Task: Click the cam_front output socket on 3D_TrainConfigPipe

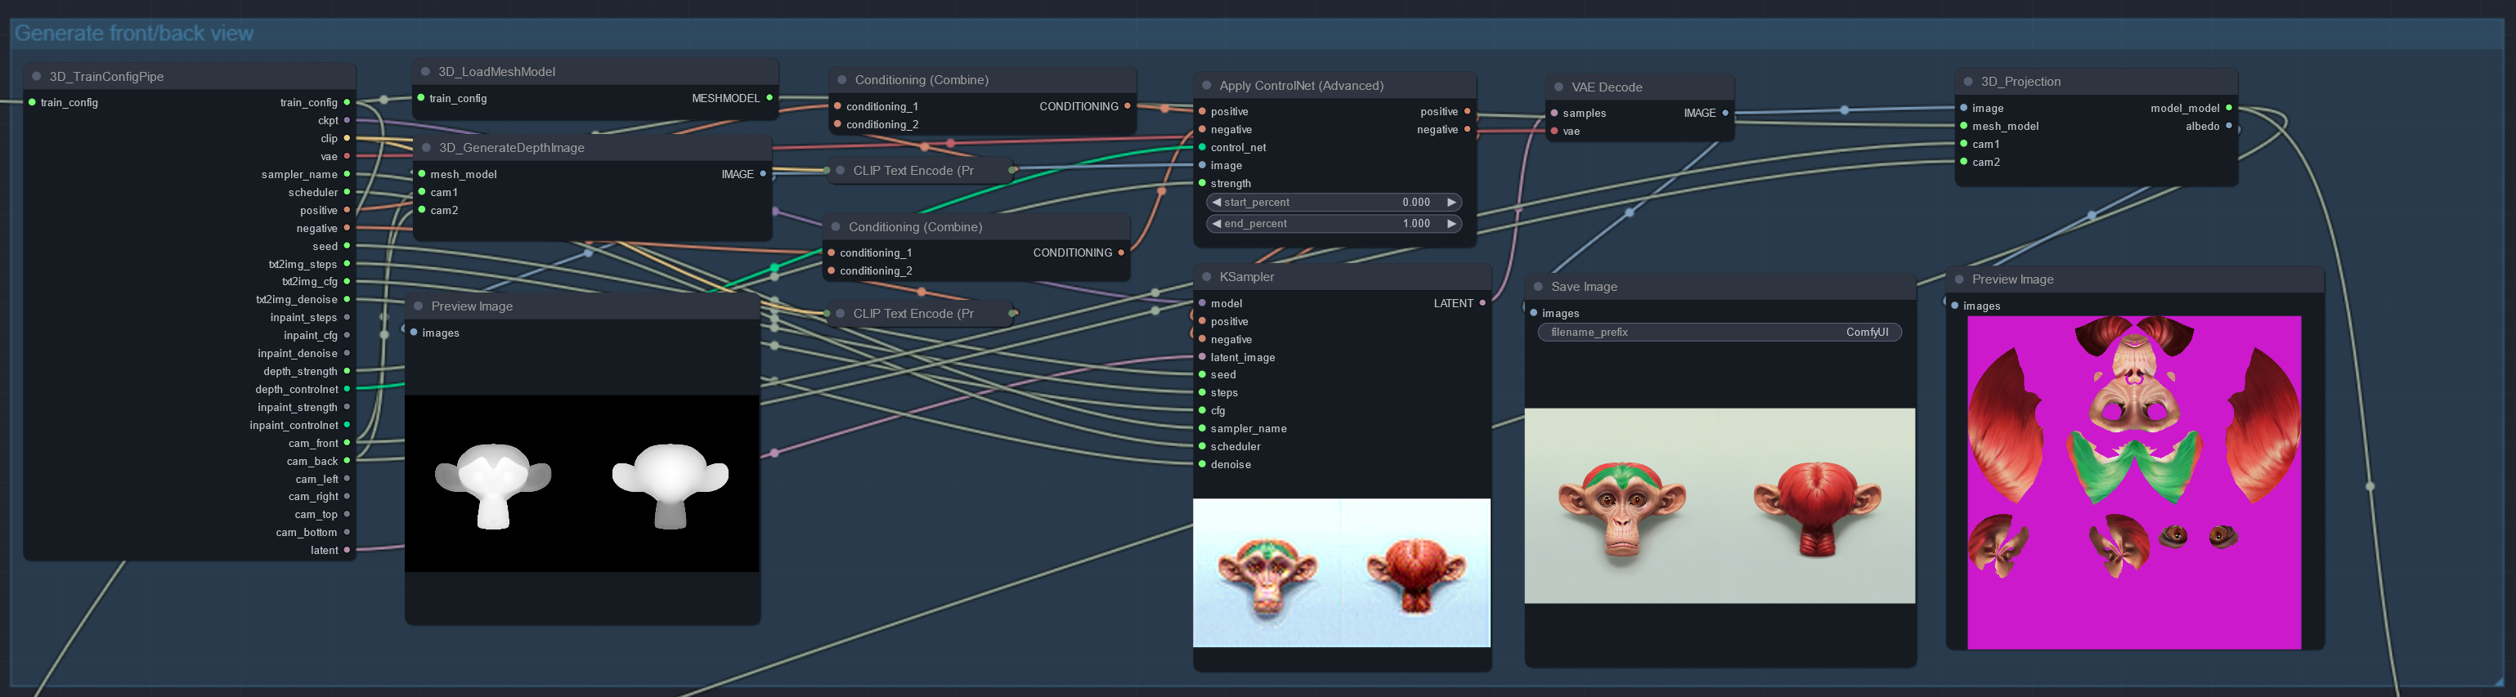Action: [347, 443]
